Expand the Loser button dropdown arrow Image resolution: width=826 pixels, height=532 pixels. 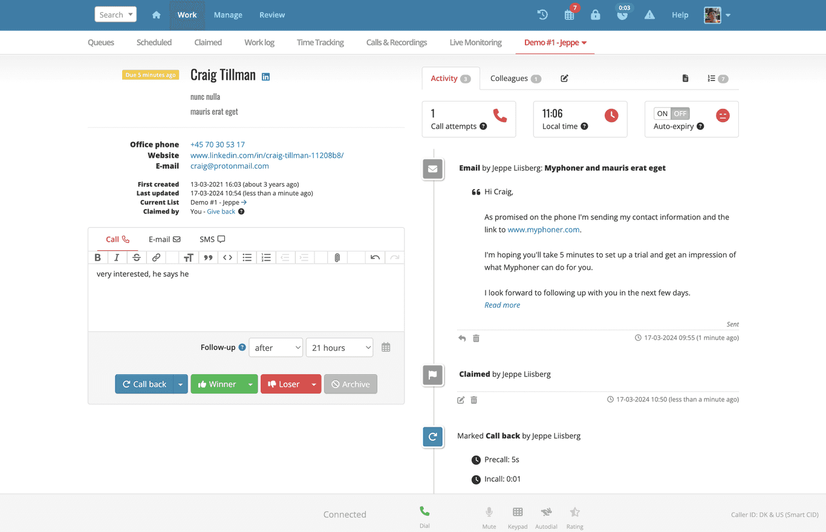click(x=314, y=384)
